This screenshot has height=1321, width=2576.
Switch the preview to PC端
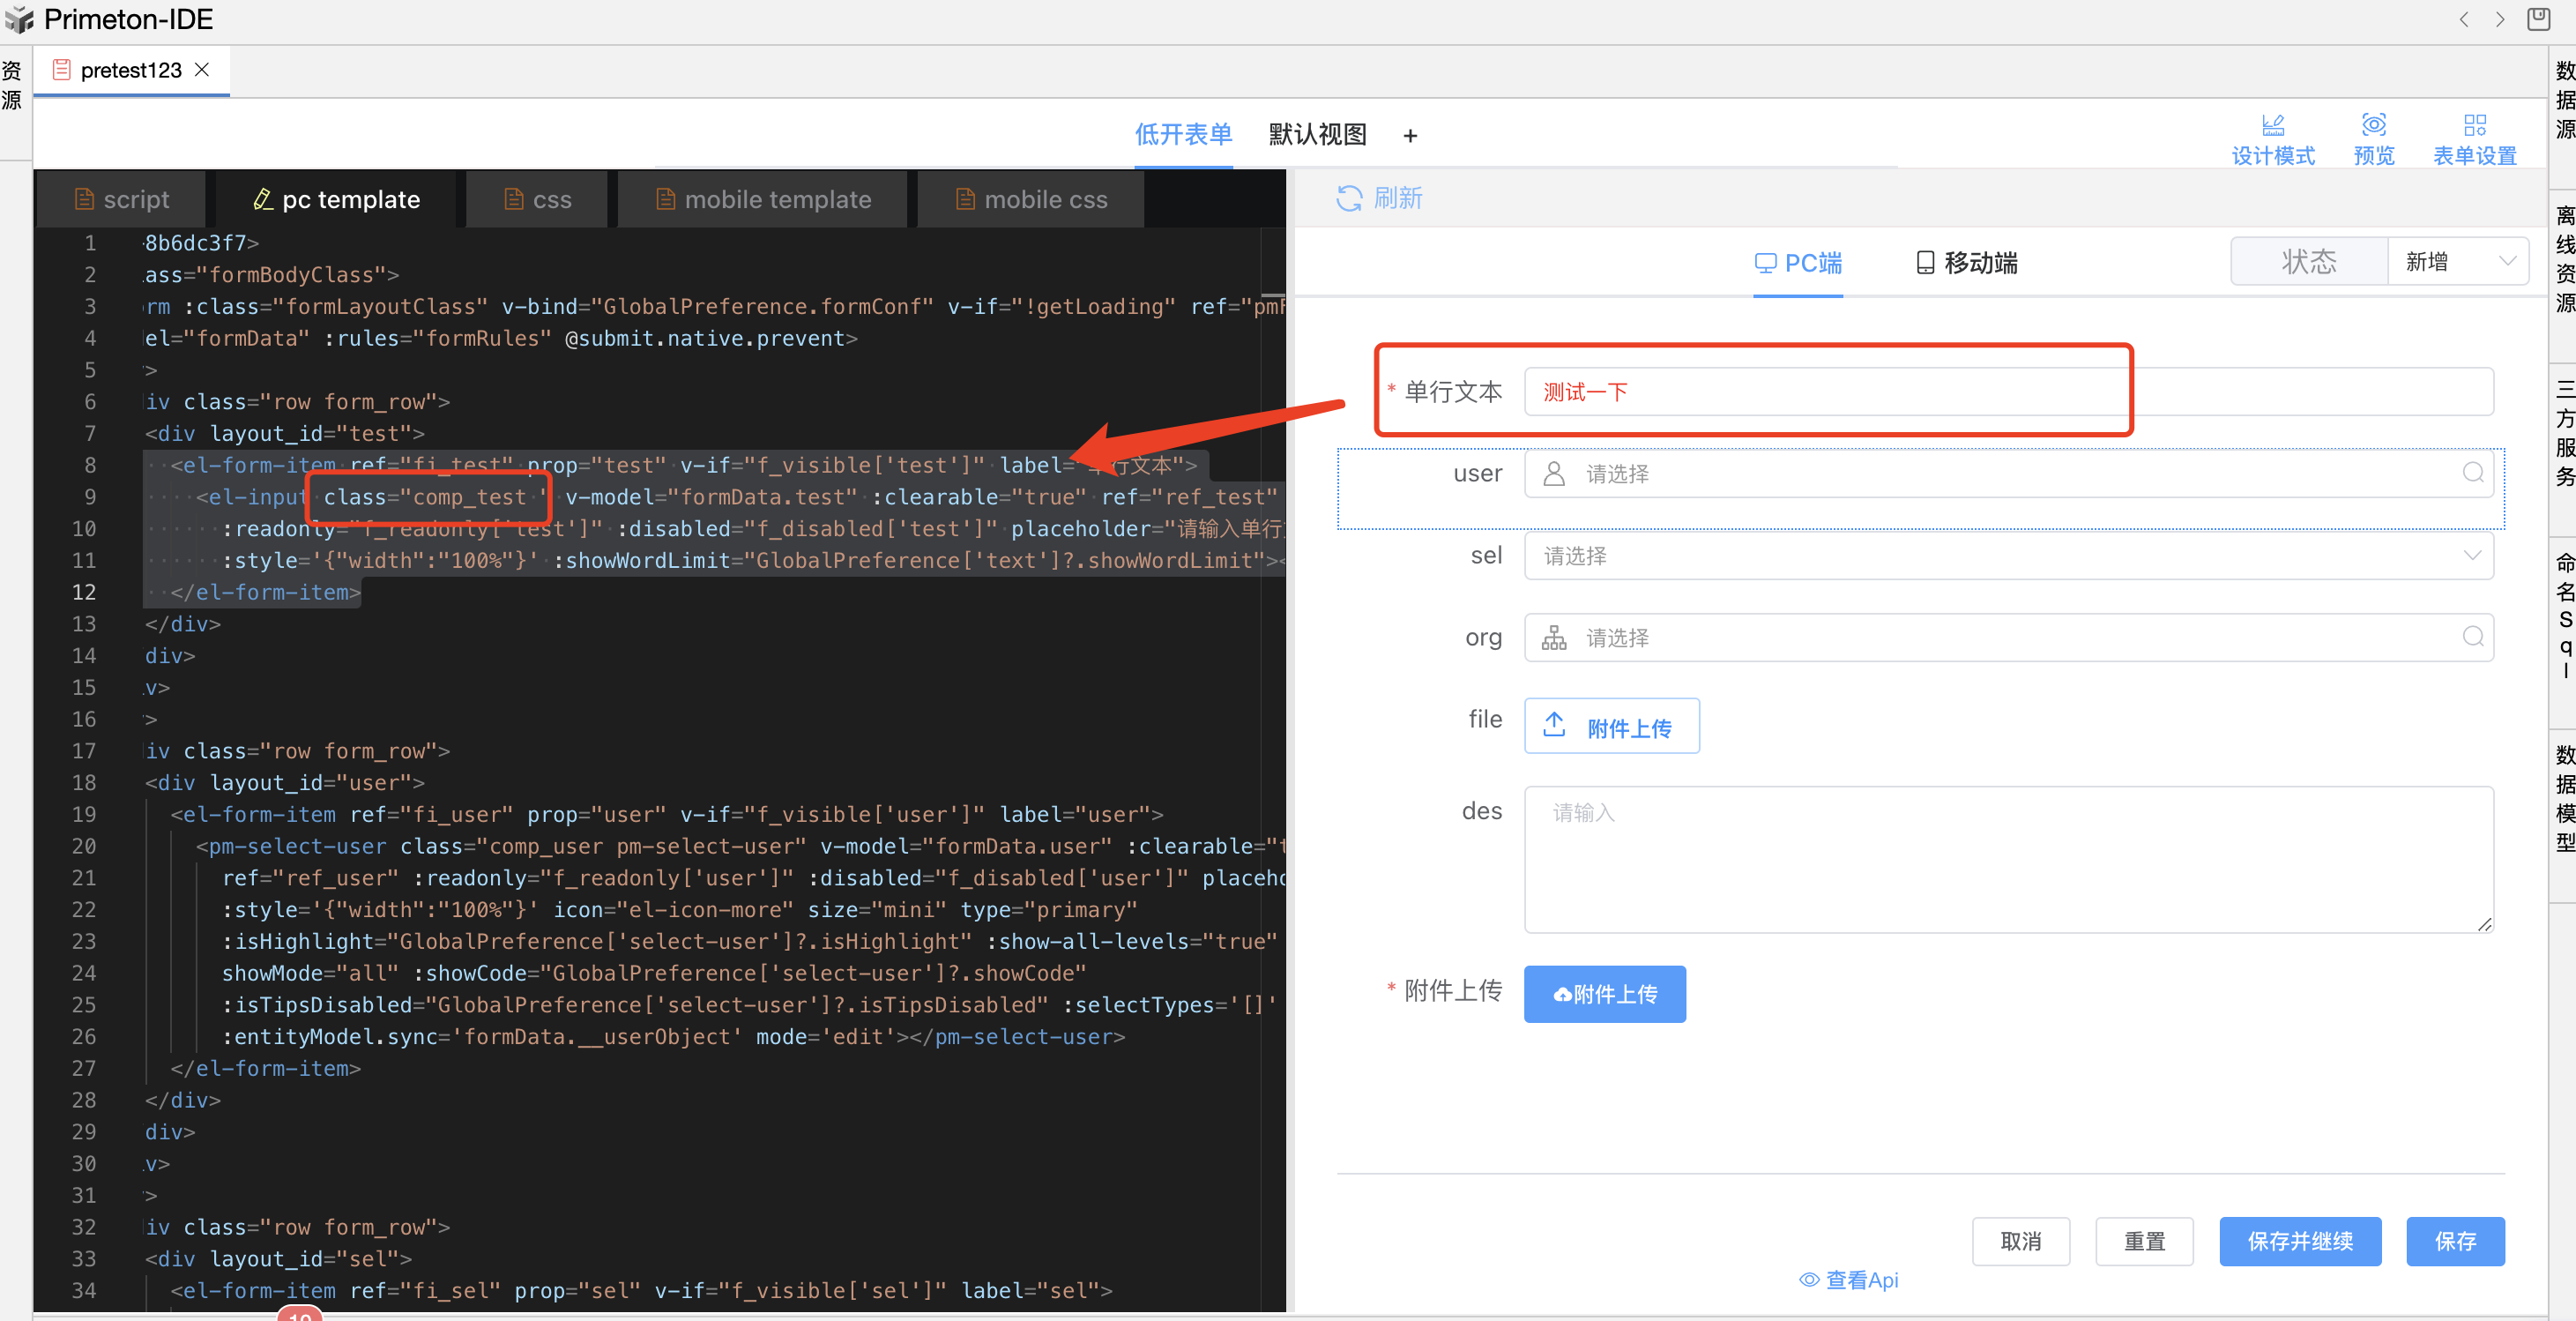(x=1798, y=263)
